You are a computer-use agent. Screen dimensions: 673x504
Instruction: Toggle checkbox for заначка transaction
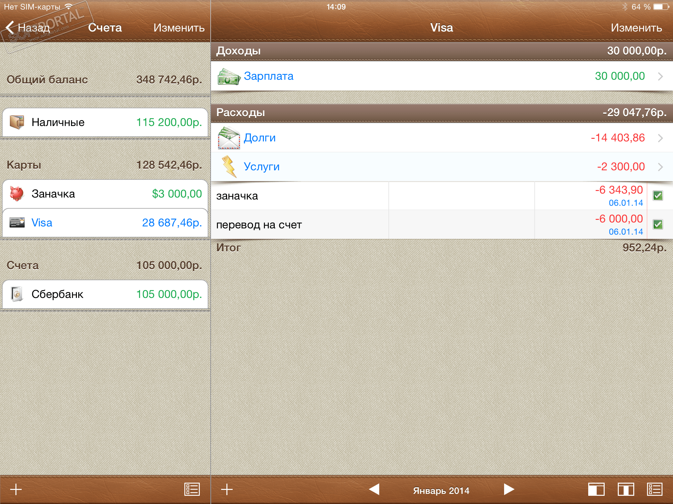tap(658, 196)
